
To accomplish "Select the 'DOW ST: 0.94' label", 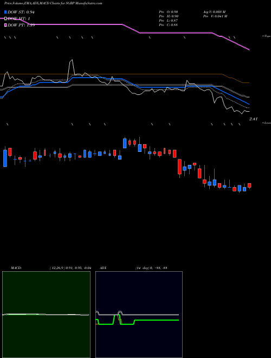I will coord(21,12).
